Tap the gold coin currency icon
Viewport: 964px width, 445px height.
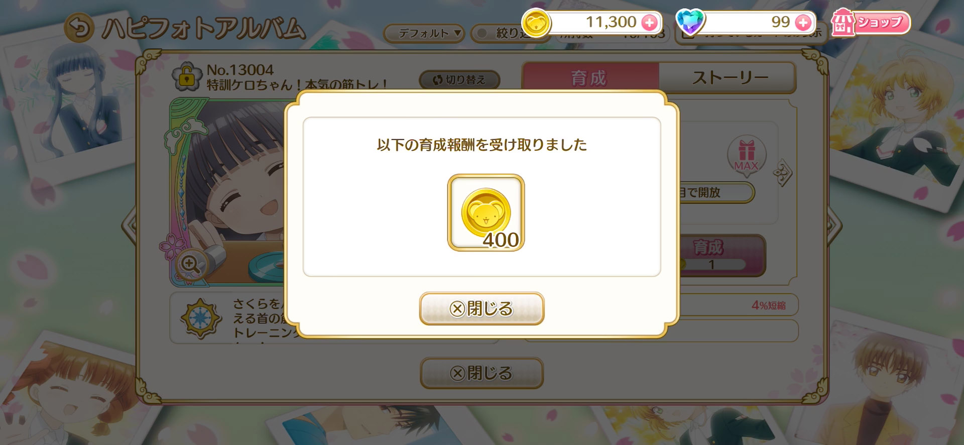pyautogui.click(x=536, y=23)
